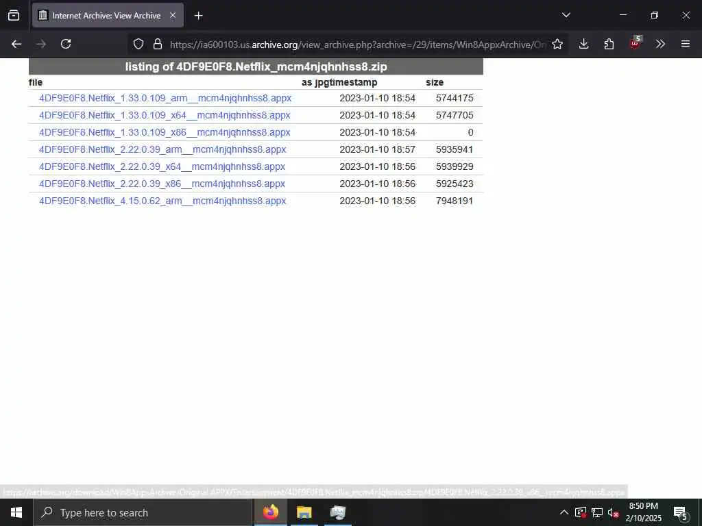Open the Extensions puzzle icon
Image resolution: width=702 pixels, height=526 pixels.
point(609,44)
